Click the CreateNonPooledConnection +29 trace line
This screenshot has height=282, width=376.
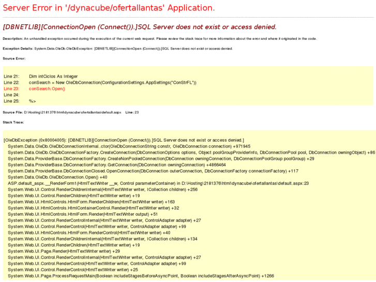(161, 159)
